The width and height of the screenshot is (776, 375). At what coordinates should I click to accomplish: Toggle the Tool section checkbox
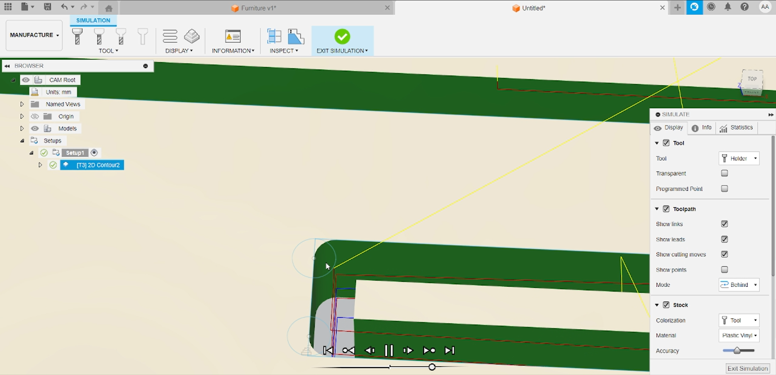click(x=666, y=143)
